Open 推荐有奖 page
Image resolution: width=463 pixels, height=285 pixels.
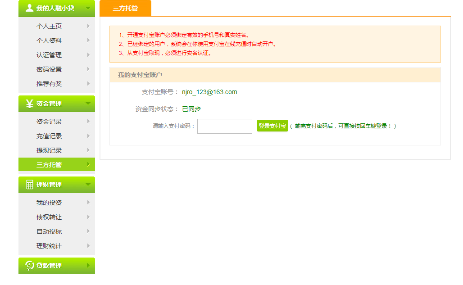(x=49, y=84)
